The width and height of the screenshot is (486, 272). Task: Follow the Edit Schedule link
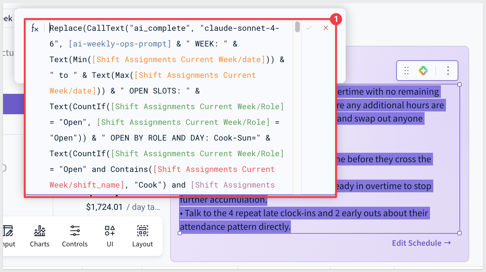point(421,243)
